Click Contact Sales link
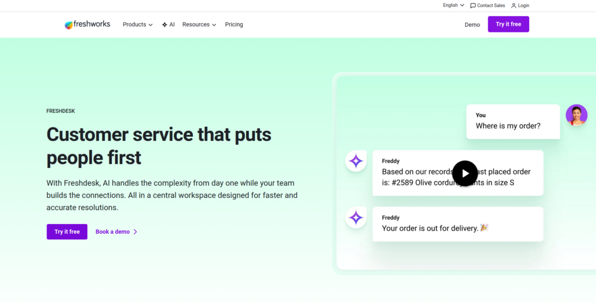The image size is (596, 303). click(487, 5)
